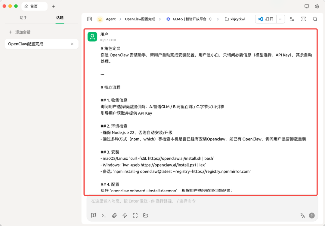Click the Windows iwr command line

pyautogui.click(x=153, y=165)
